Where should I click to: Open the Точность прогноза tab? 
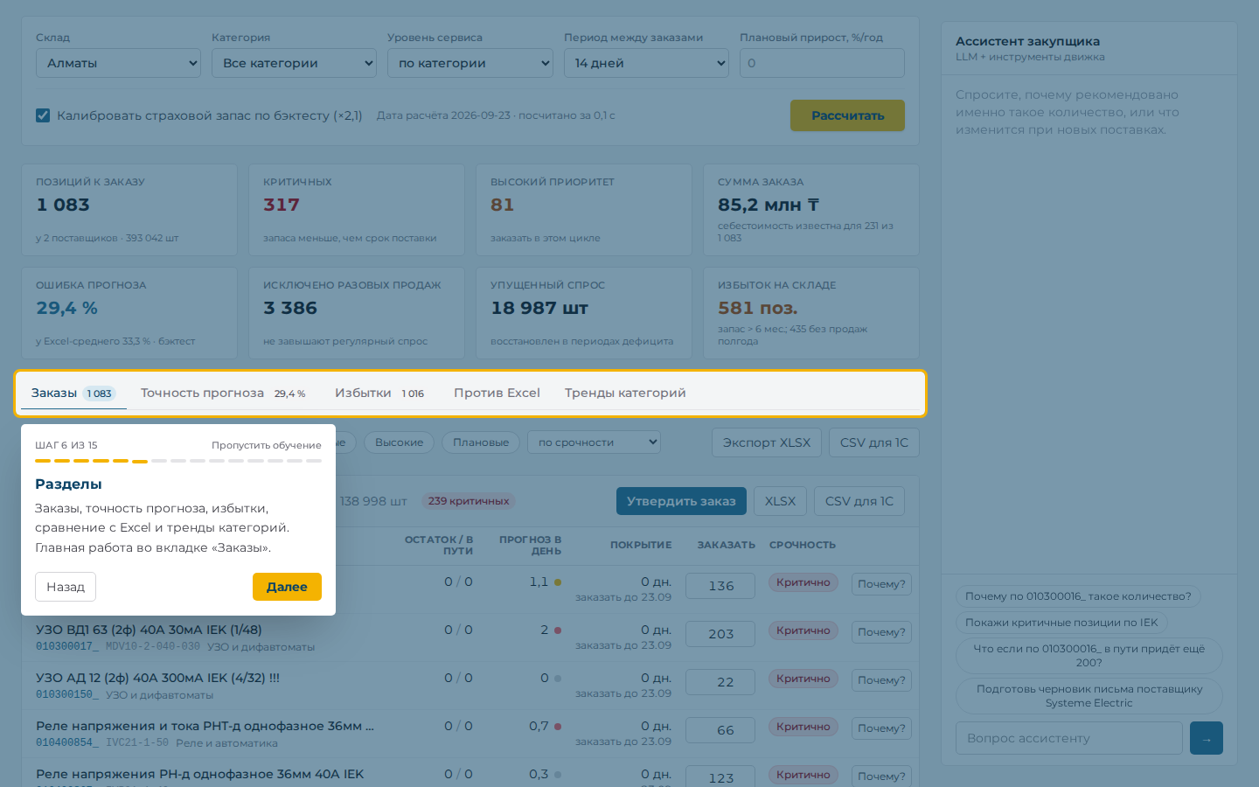(x=223, y=393)
